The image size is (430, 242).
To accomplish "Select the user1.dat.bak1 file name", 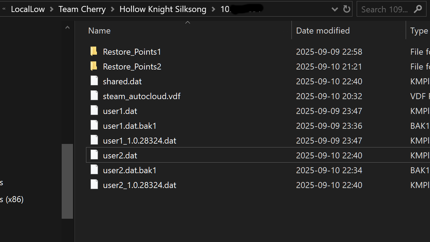I will [x=129, y=126].
